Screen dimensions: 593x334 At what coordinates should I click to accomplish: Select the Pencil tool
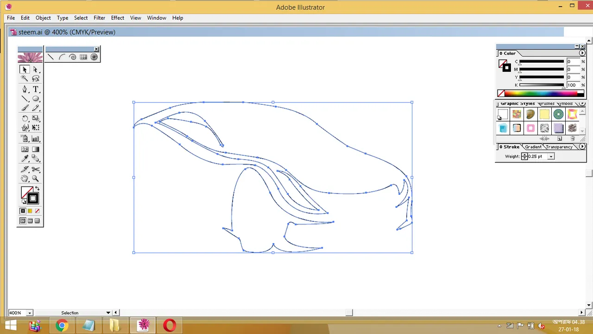[x=35, y=108]
